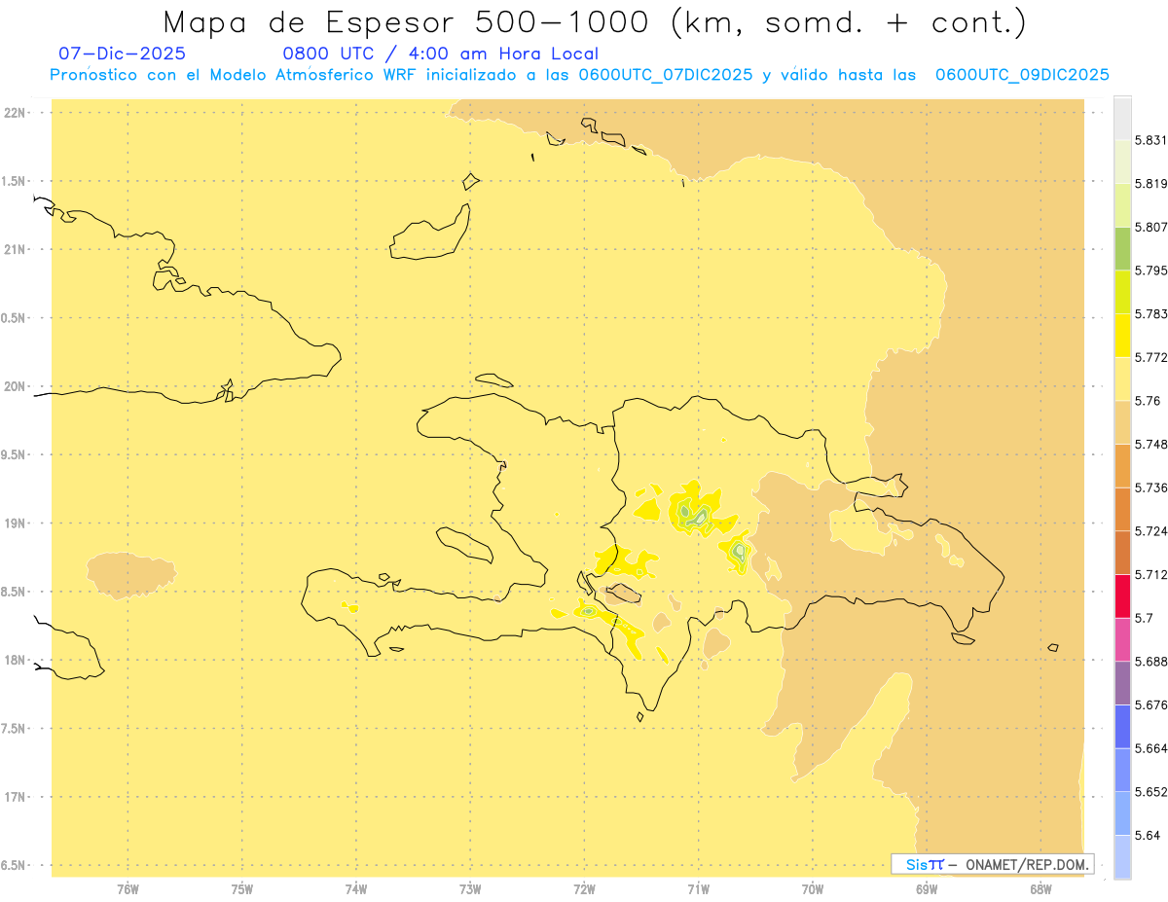Viewport: 1168px width, 902px height.
Task: Select the red legend swatch between 5.7 and 5.712
Action: point(1122,595)
